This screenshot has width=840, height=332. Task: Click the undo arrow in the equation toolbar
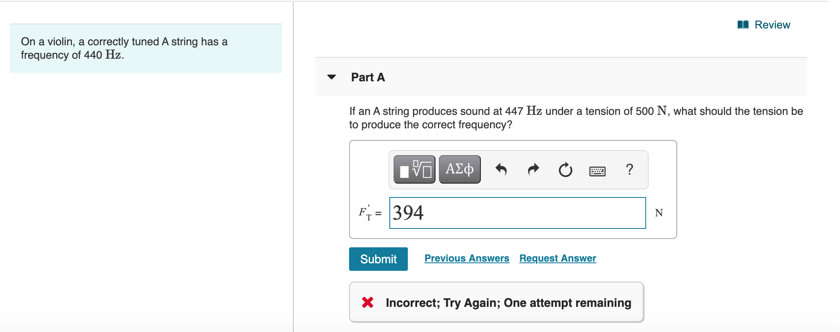click(x=502, y=169)
